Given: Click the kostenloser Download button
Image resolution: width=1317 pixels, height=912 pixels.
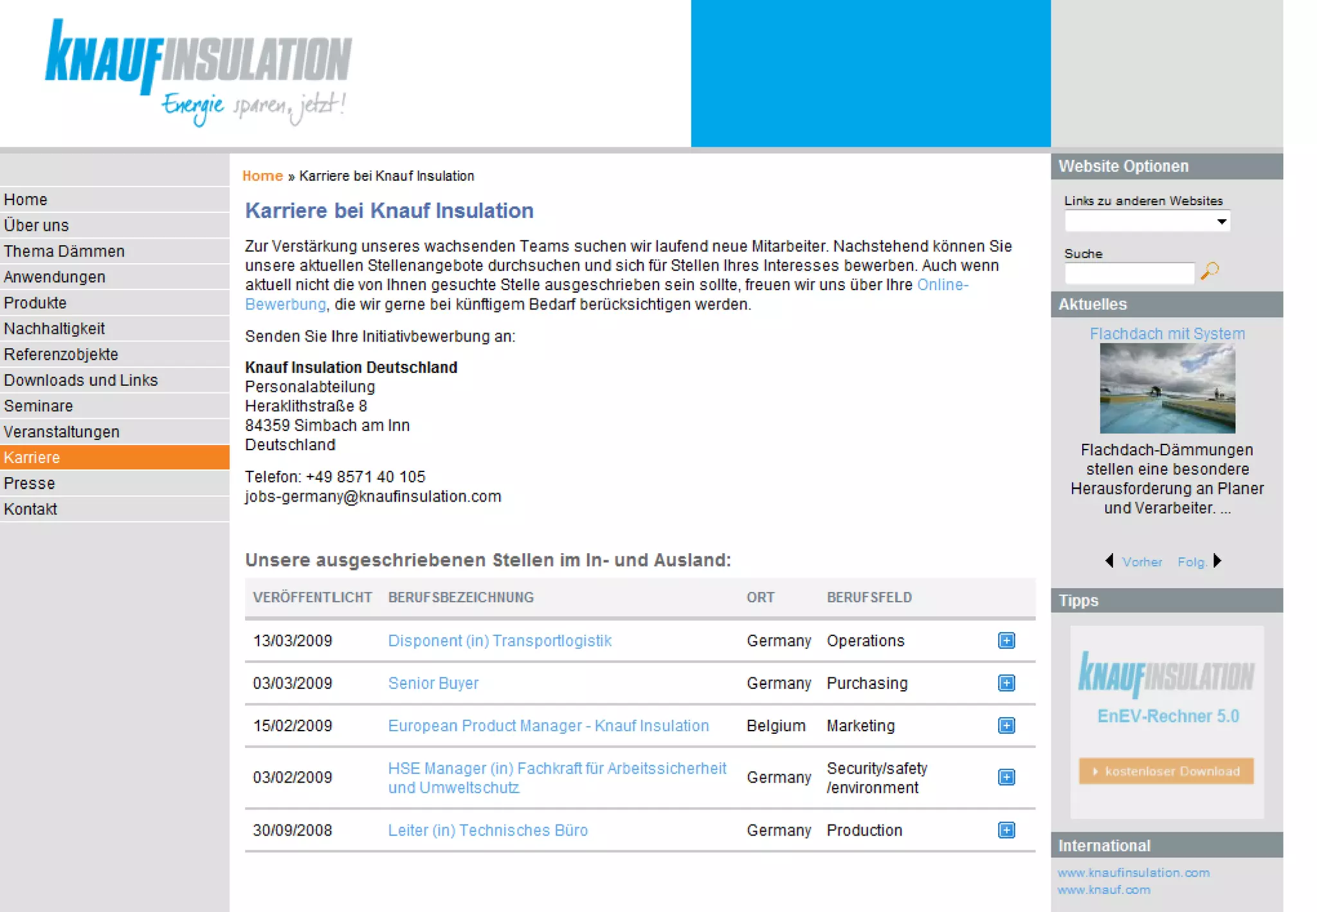Looking at the screenshot, I should coord(1166,771).
